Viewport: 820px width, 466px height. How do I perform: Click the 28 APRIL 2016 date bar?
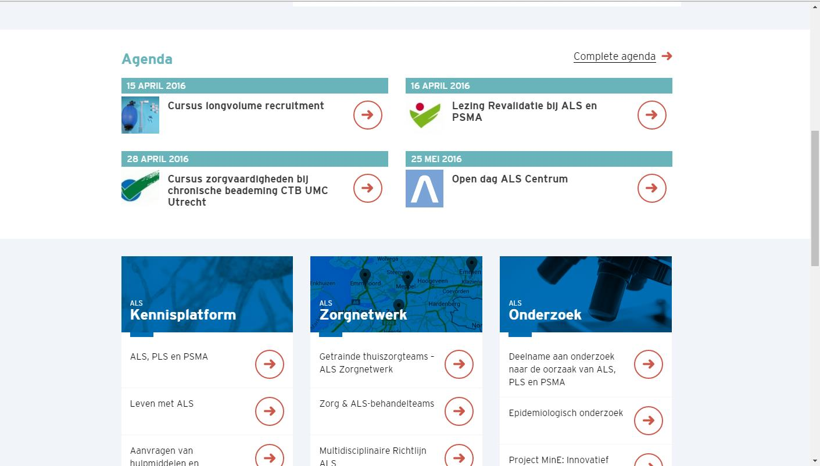pyautogui.click(x=255, y=159)
